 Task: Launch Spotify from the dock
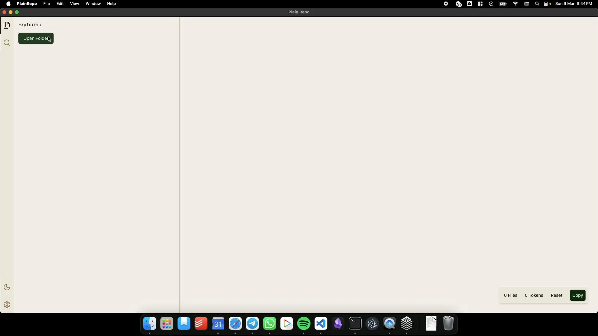coord(304,324)
